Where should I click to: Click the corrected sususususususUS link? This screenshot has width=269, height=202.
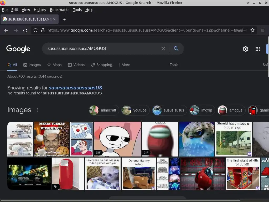click(75, 88)
